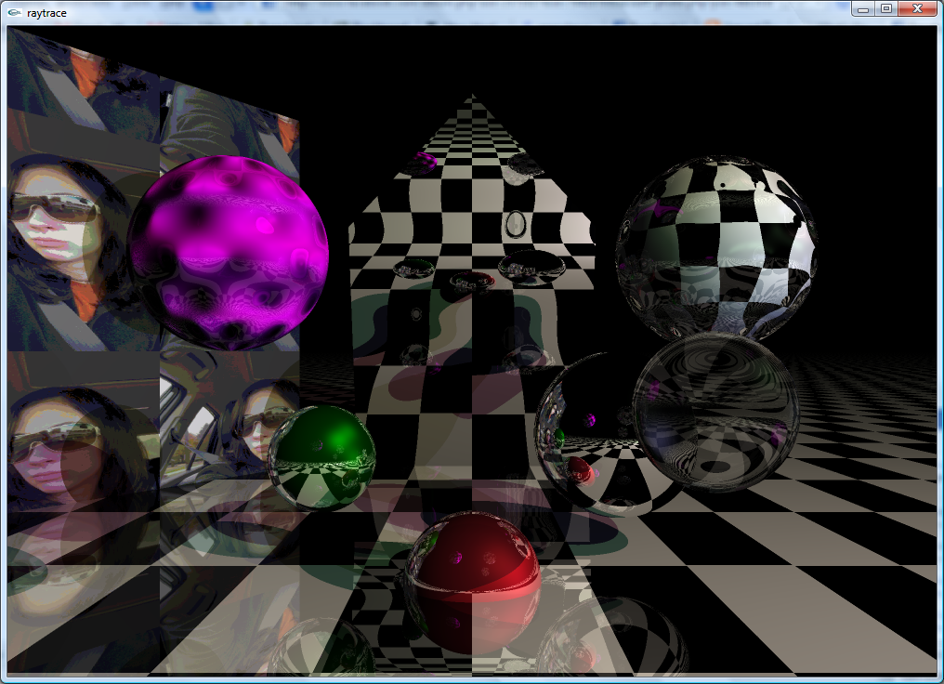Select the large magenta sphere
944x684 pixels.
tap(229, 252)
